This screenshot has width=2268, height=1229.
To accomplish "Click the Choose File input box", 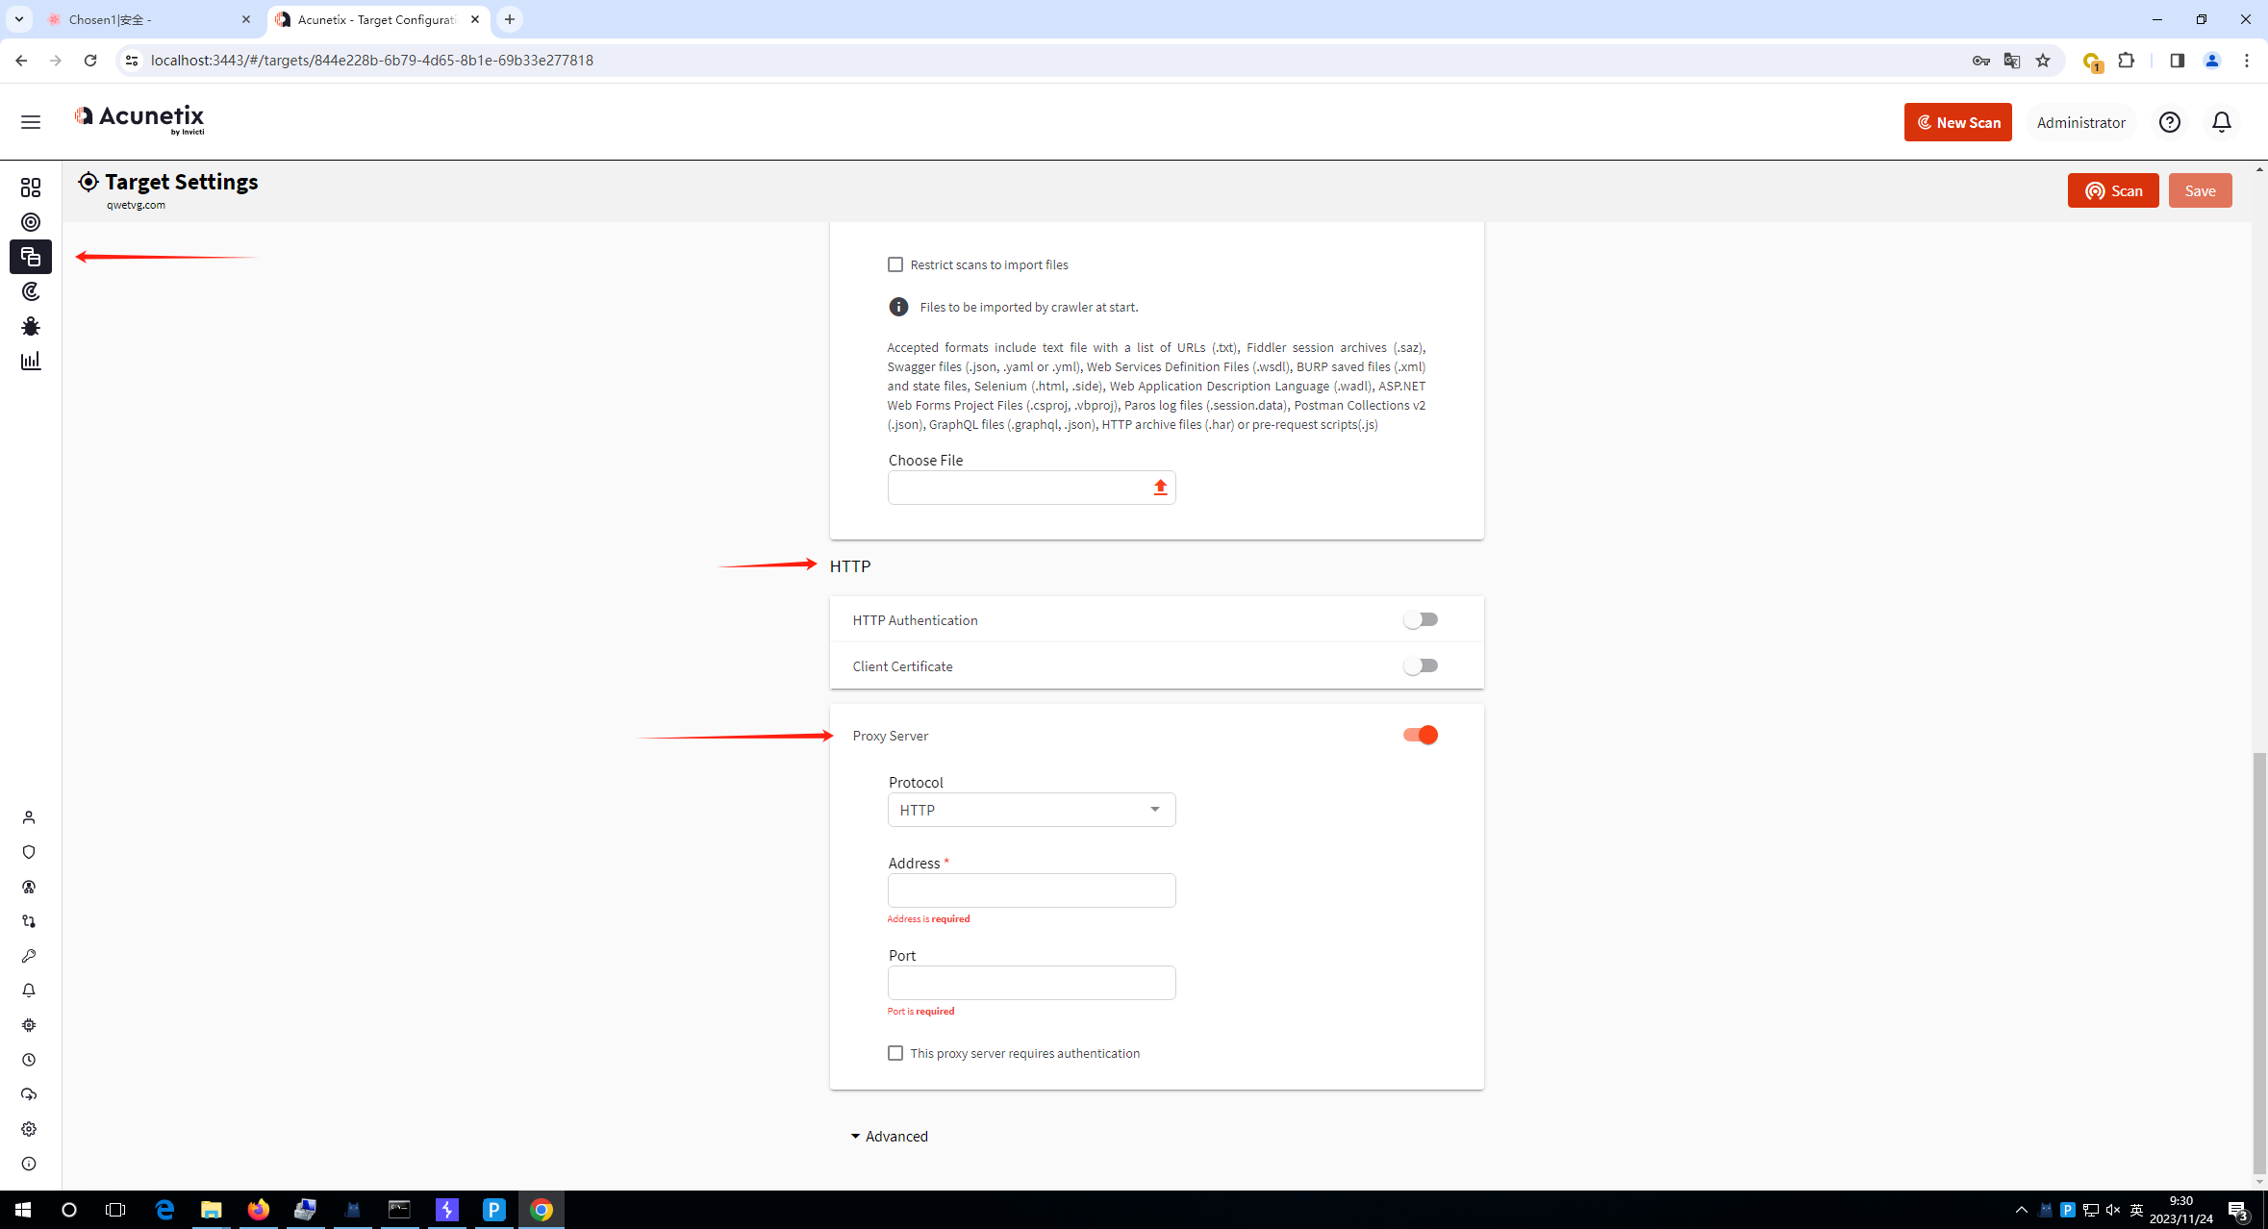I will (x=1031, y=488).
